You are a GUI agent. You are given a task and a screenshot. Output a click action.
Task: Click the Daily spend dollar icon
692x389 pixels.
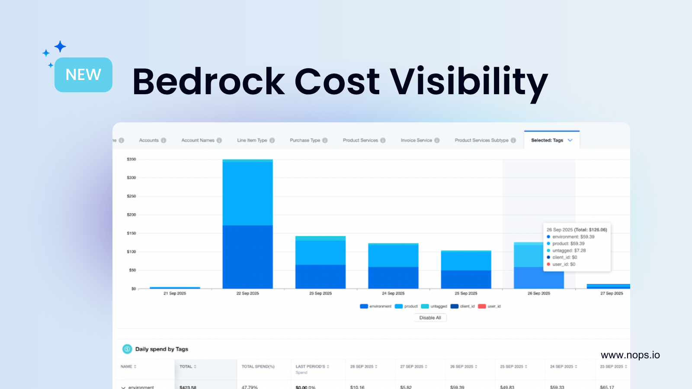pos(127,349)
